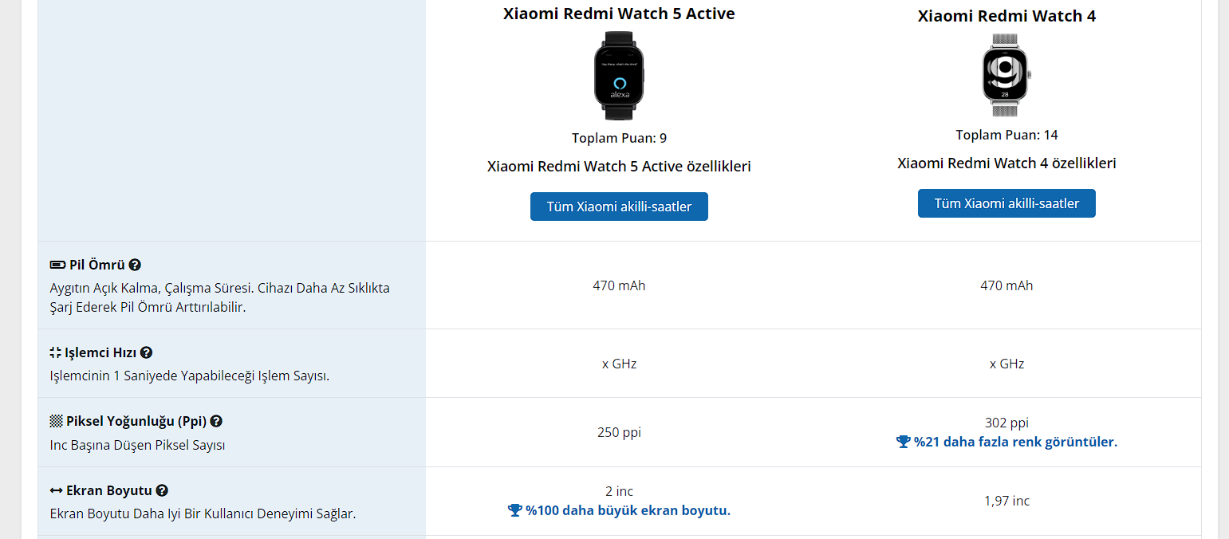1229x539 pixels.
Task: Click trophy icon next to %100 daha büyük
Action: [x=514, y=510]
